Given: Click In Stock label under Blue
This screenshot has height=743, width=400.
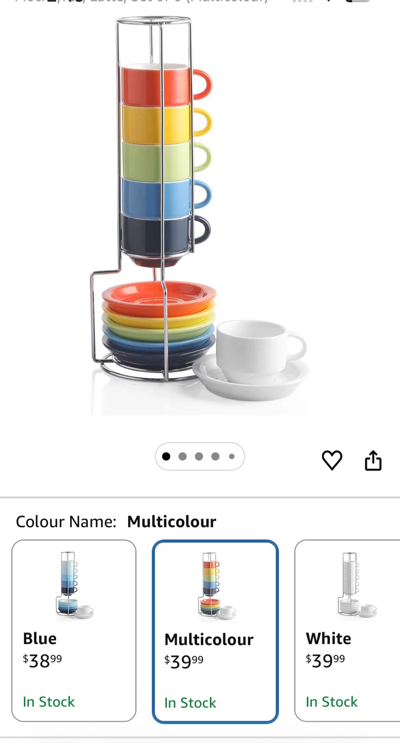Looking at the screenshot, I should coord(49,702).
